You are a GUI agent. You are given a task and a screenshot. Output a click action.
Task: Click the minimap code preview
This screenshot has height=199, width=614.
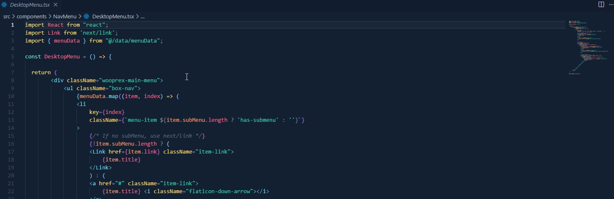[586, 46]
